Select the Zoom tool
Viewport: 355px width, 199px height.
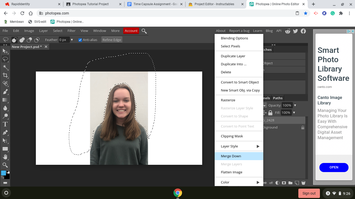(x=5, y=165)
